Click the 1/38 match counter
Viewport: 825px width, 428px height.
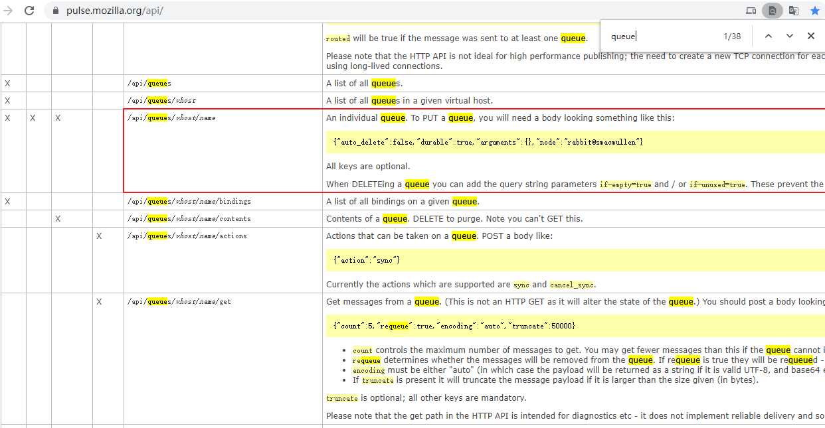pos(732,36)
